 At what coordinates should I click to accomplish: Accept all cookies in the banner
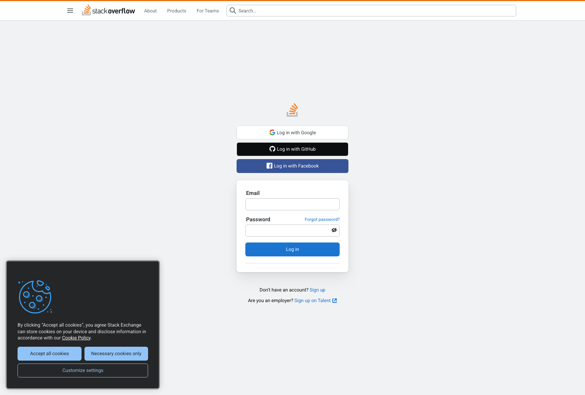point(49,353)
